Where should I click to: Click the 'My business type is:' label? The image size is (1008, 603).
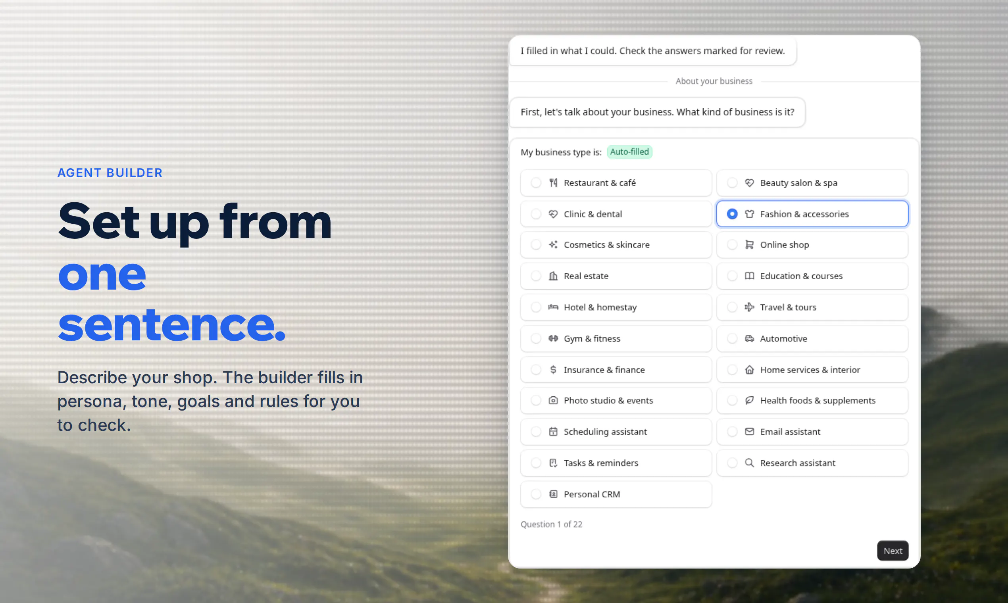561,152
